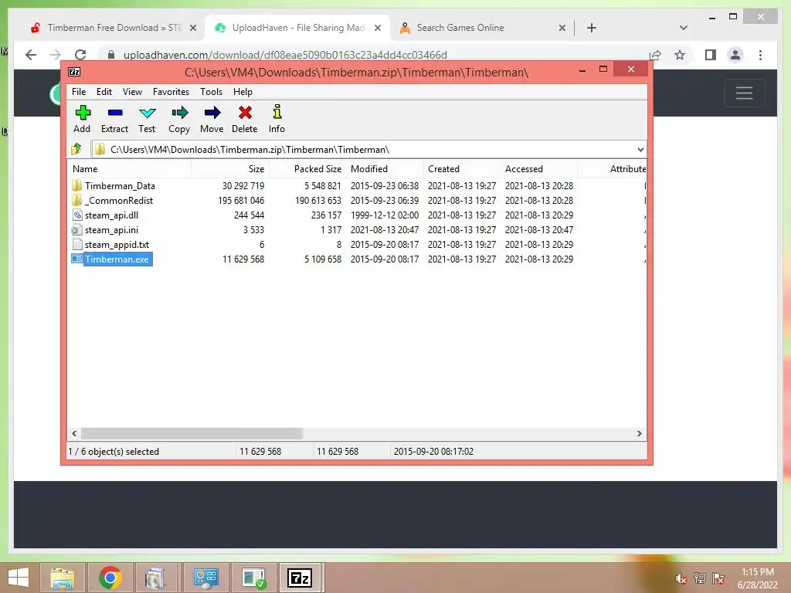Click the scroll left arrow of the file list
Screen dimensions: 791x593
pyautogui.click(x=75, y=434)
